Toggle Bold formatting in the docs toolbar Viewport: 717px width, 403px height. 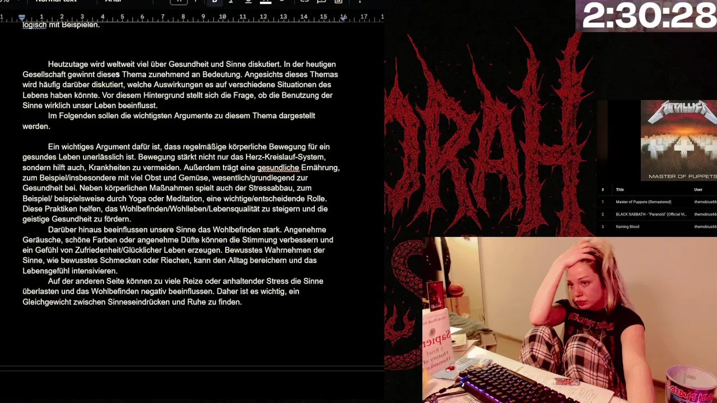tap(215, 2)
